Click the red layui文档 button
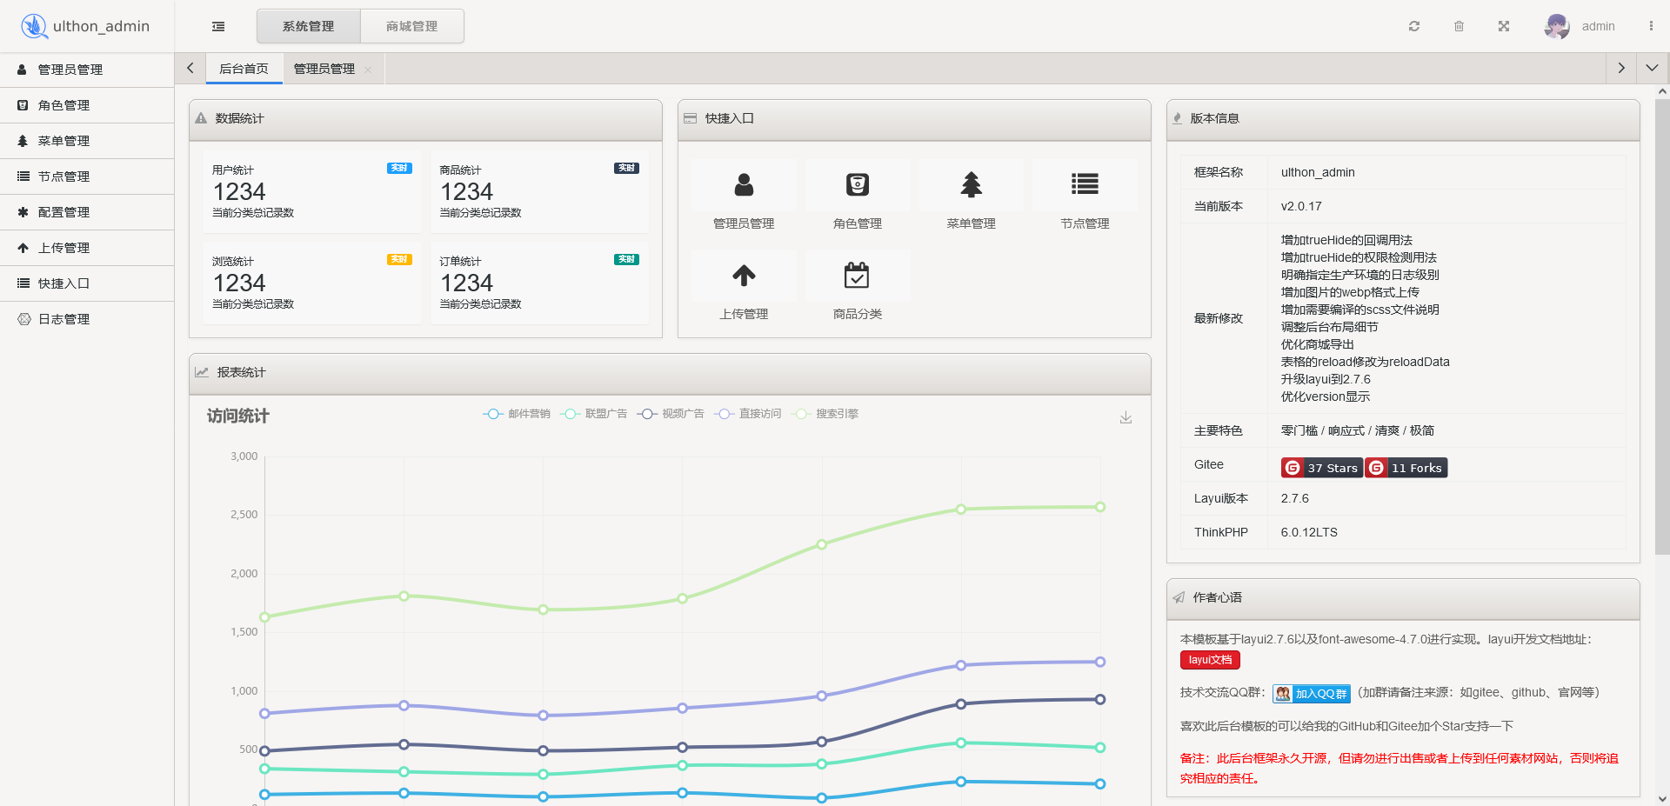The height and width of the screenshot is (806, 1670). click(1210, 660)
